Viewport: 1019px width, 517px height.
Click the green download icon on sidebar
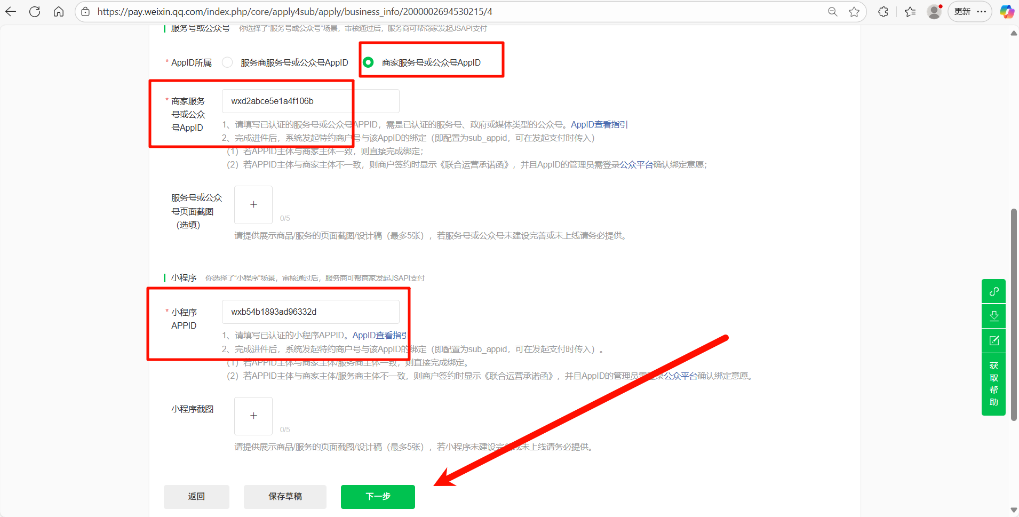[x=993, y=316]
